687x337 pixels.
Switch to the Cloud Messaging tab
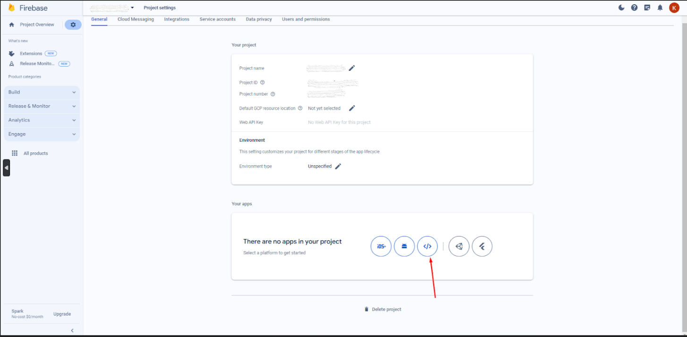pyautogui.click(x=136, y=19)
